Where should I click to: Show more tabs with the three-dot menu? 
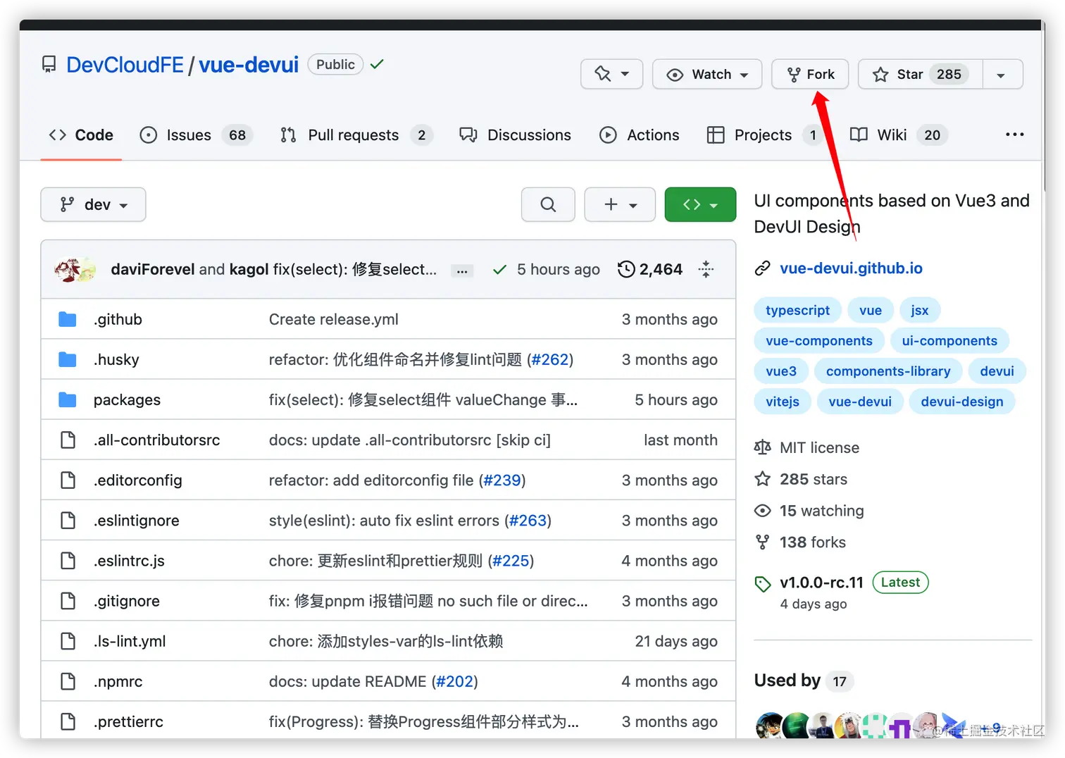(1014, 134)
